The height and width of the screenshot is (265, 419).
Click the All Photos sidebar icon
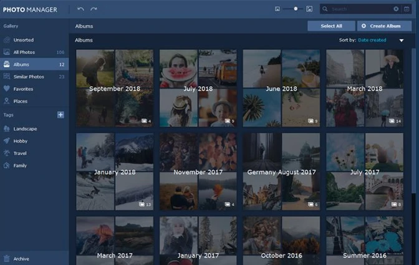coord(7,52)
